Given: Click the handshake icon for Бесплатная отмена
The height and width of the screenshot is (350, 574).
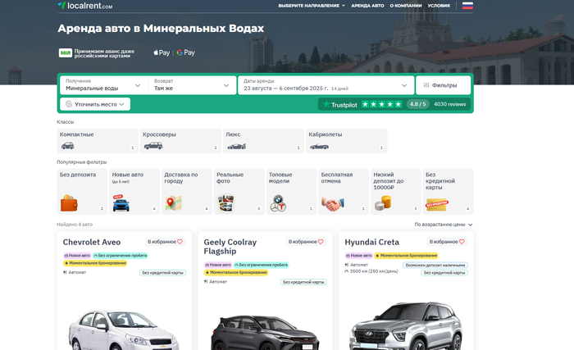Looking at the screenshot, I should 333,203.
